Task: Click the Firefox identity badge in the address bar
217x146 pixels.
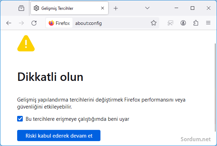Action: tap(59, 23)
